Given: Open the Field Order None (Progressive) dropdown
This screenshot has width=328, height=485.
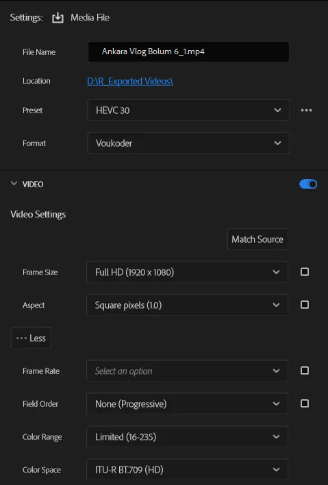Looking at the screenshot, I should [187, 403].
